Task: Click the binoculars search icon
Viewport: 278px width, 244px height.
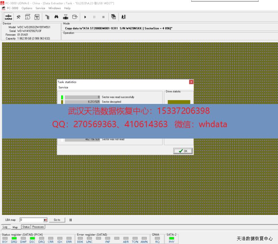Action: (56, 17)
